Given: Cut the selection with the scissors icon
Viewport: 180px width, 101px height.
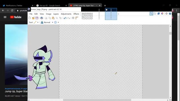Looking at the screenshot, I should 46,18.
